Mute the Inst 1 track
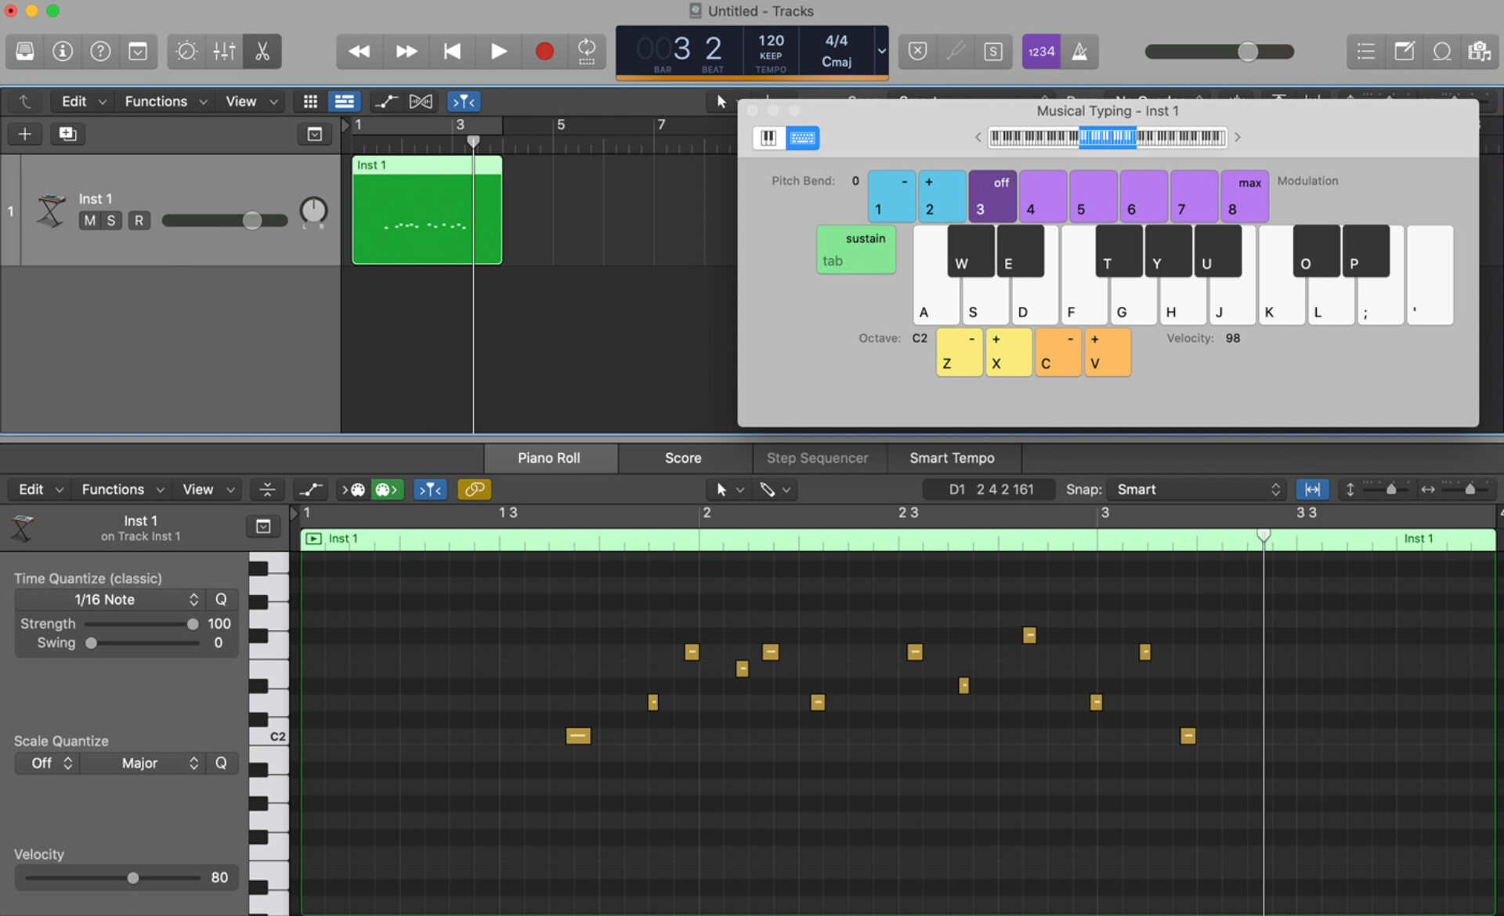The image size is (1504, 916). tap(88, 220)
